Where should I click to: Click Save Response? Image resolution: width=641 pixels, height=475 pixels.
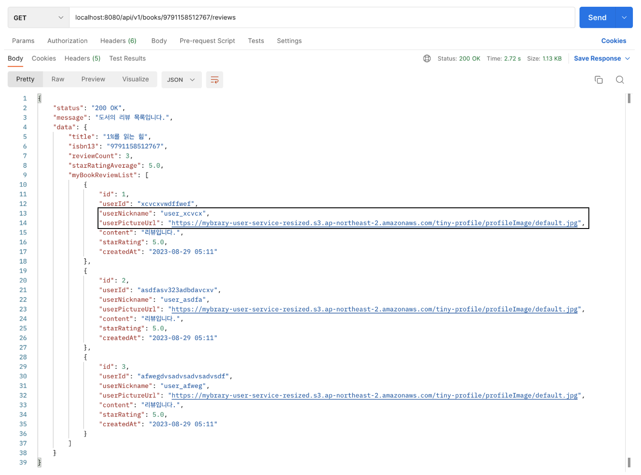pyautogui.click(x=597, y=58)
